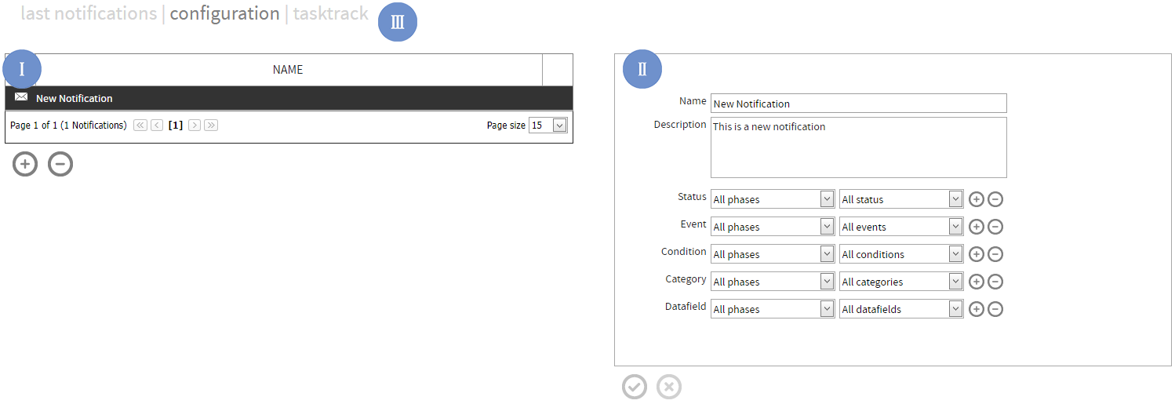Add a Condition filter row
The width and height of the screenshot is (1175, 404).
tap(976, 254)
